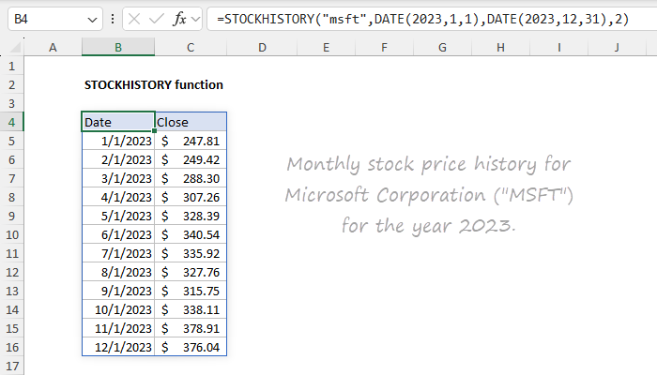Select all cells with the corner triangle

[x=14, y=47]
